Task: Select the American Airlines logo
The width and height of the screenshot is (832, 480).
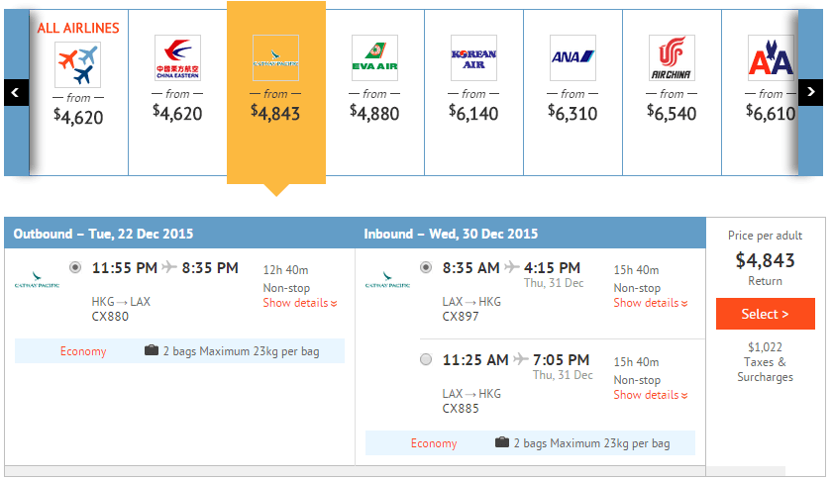Action: (771, 58)
